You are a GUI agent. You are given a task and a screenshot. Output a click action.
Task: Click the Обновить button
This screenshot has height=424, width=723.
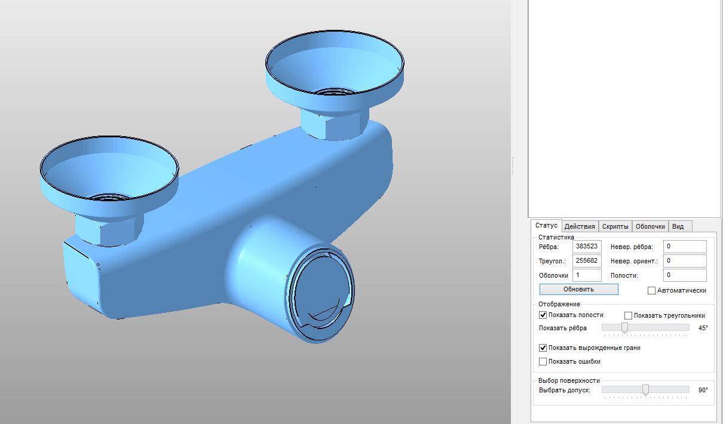578,289
